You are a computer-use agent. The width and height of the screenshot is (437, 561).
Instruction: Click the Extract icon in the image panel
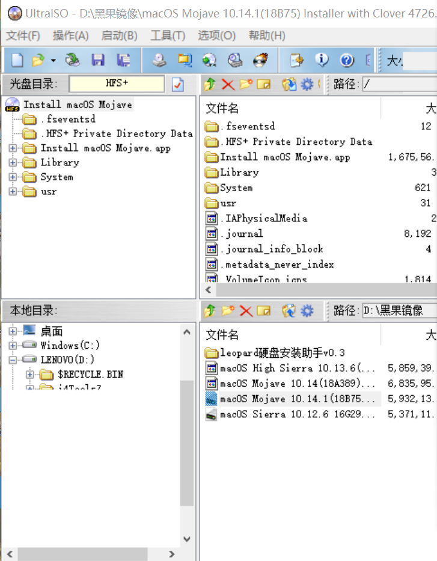(x=289, y=84)
